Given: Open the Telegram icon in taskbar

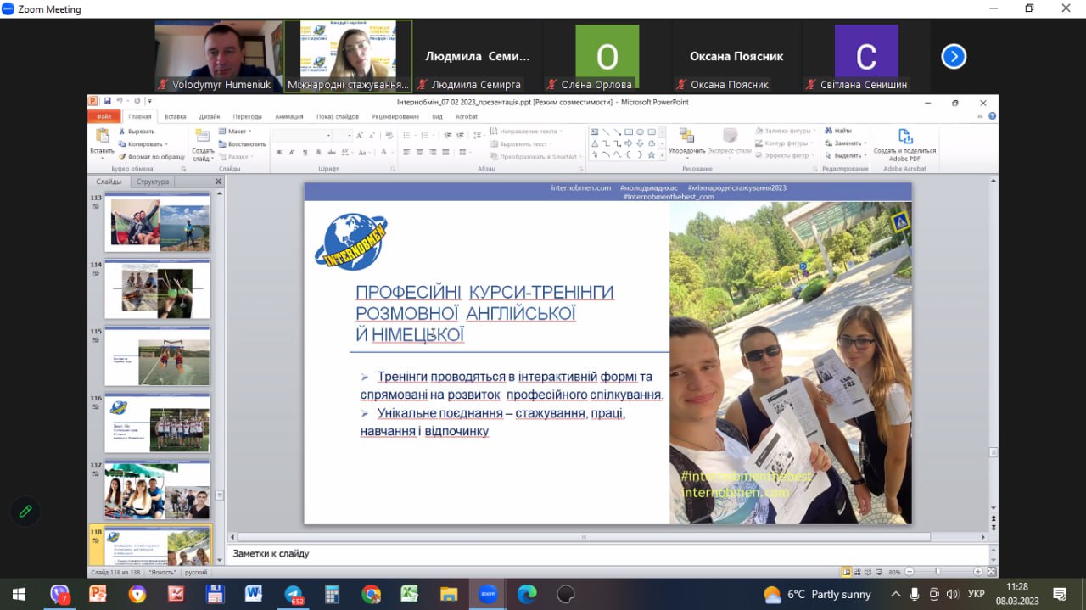Looking at the screenshot, I should point(294,594).
